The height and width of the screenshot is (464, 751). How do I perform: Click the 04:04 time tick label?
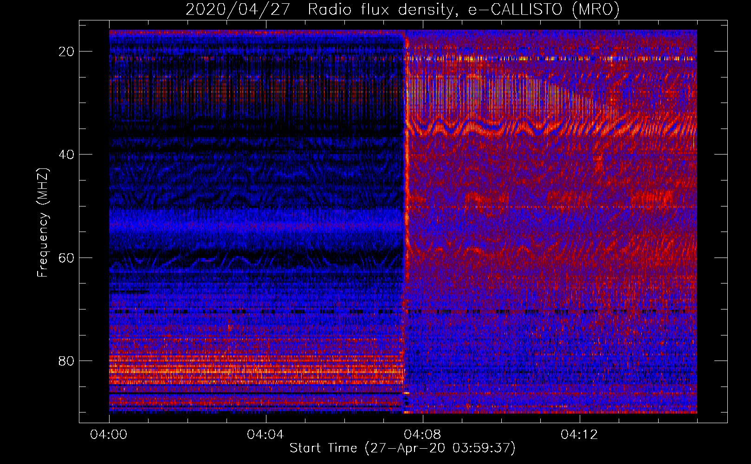[265, 435]
